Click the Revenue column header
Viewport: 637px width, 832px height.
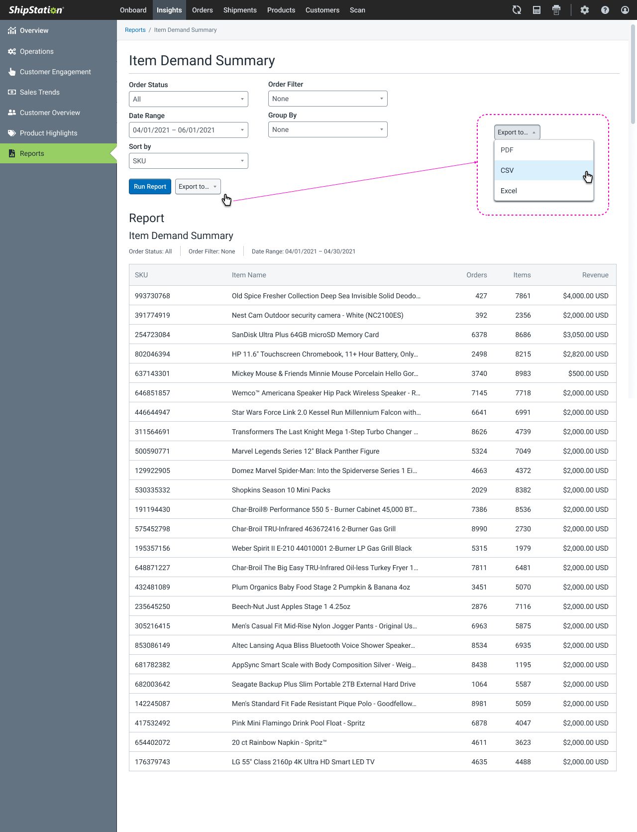point(595,275)
